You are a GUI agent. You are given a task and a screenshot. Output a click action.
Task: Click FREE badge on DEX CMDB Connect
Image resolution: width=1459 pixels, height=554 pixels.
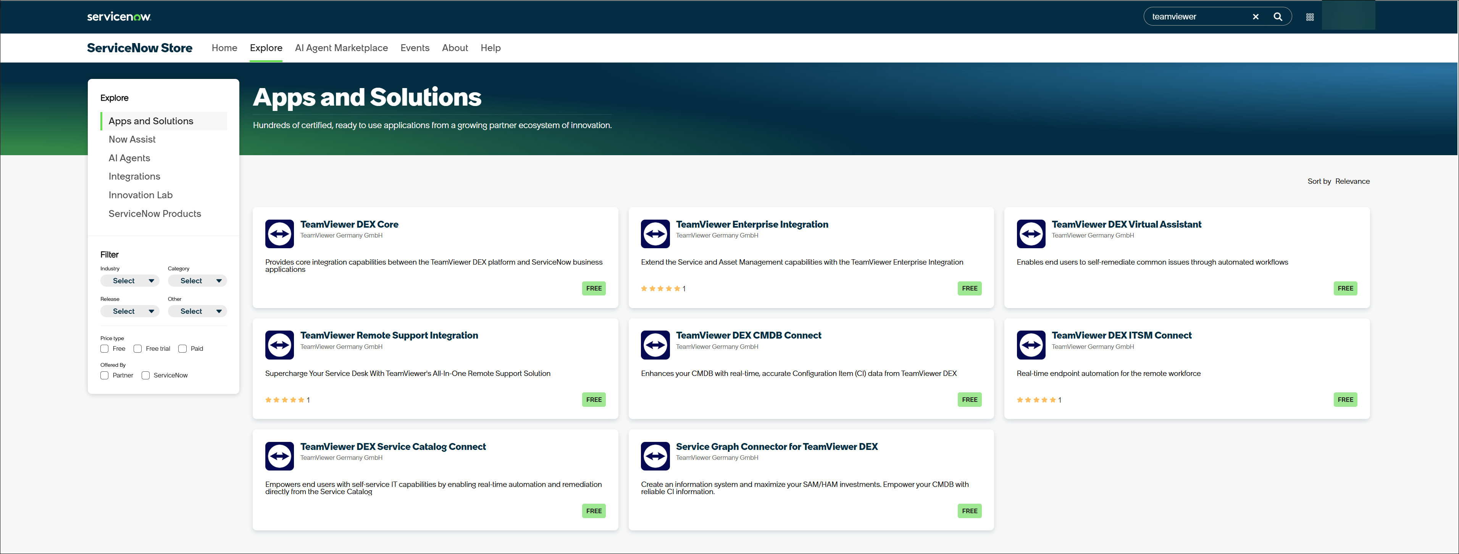[970, 400]
